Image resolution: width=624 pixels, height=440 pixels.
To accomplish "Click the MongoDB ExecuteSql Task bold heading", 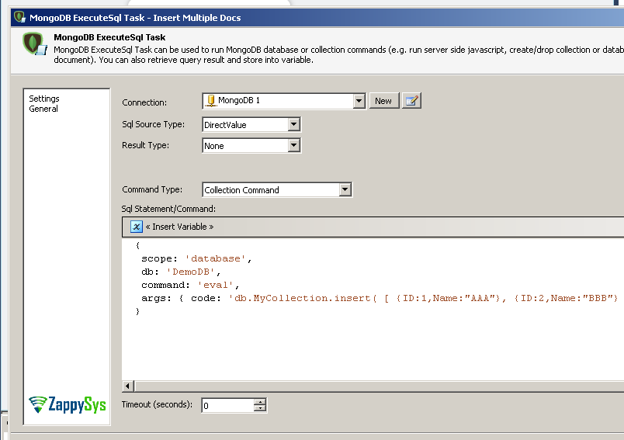I will [x=109, y=37].
